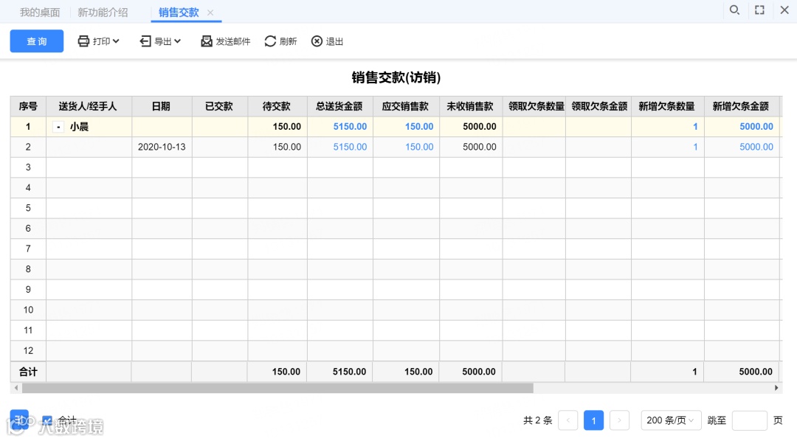Click the search magnifier icon
797x441 pixels.
click(734, 10)
